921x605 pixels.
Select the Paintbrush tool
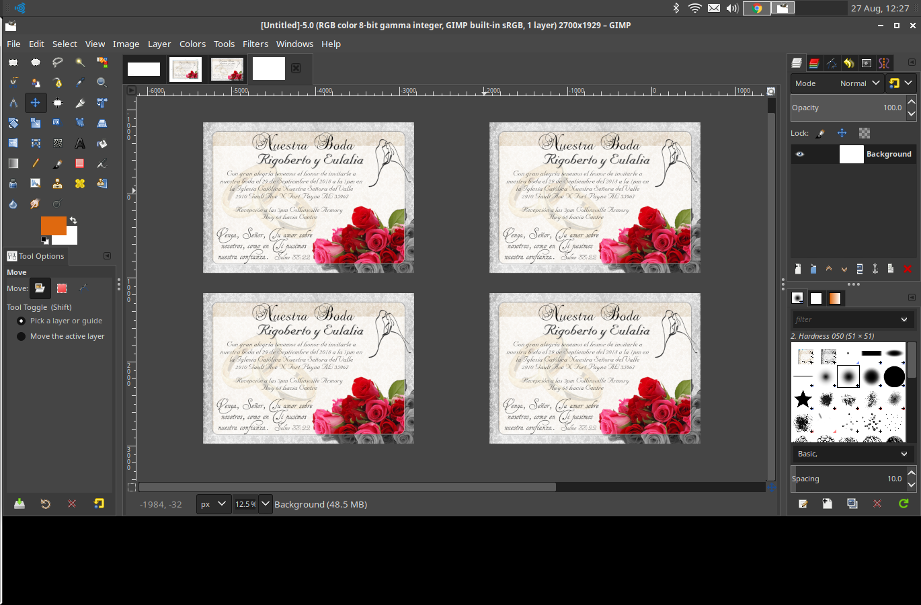[x=58, y=163]
